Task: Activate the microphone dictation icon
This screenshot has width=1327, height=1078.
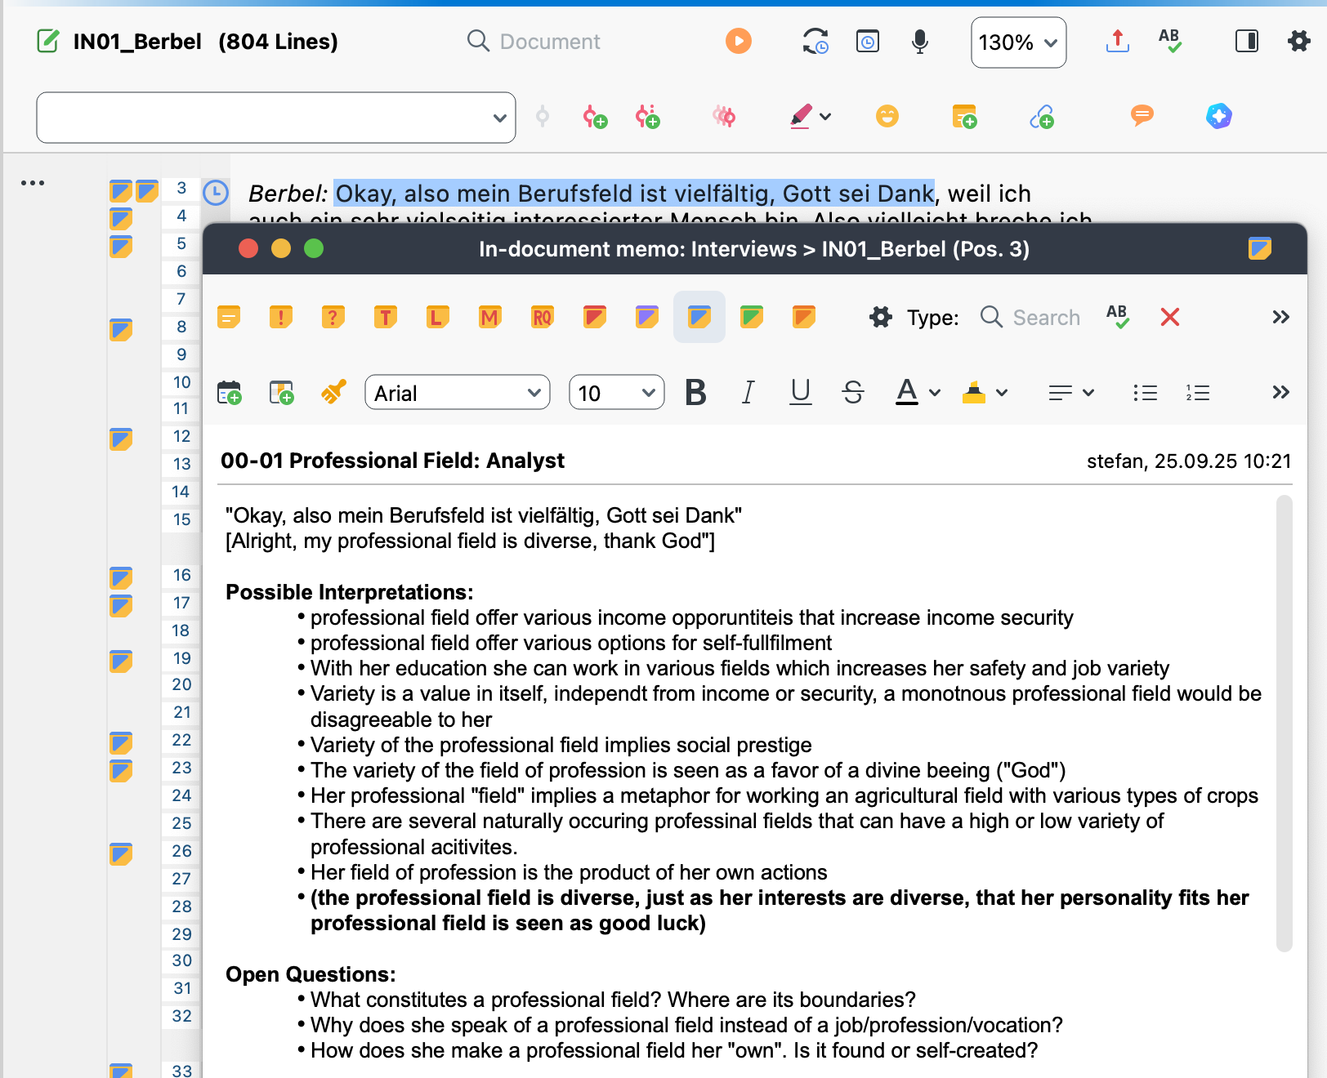Action: pyautogui.click(x=920, y=42)
